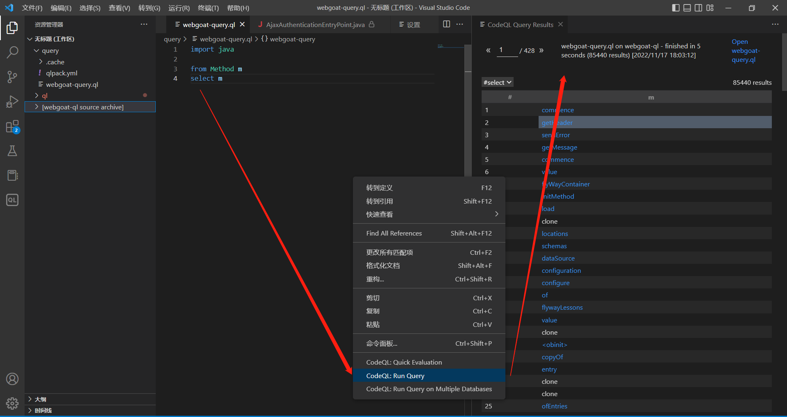787x417 pixels.
Task: Close the CodeQL Query Results tab
Action: 560,25
